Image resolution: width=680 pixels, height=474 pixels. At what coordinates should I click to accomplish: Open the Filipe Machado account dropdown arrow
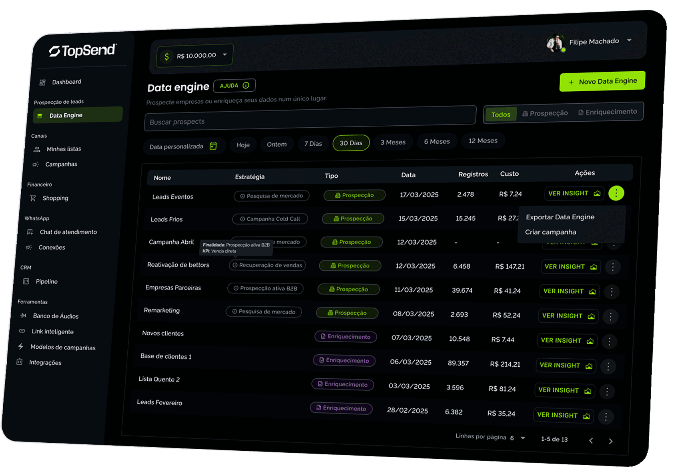(629, 40)
